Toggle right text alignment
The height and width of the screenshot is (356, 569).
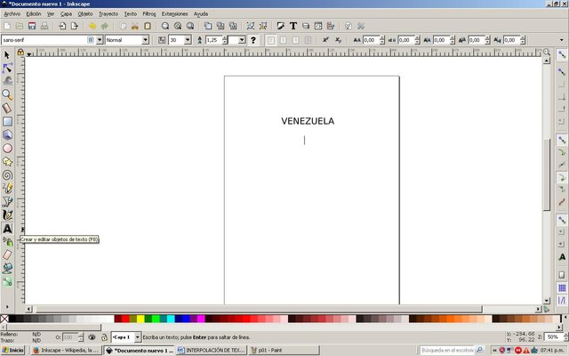[295, 40]
